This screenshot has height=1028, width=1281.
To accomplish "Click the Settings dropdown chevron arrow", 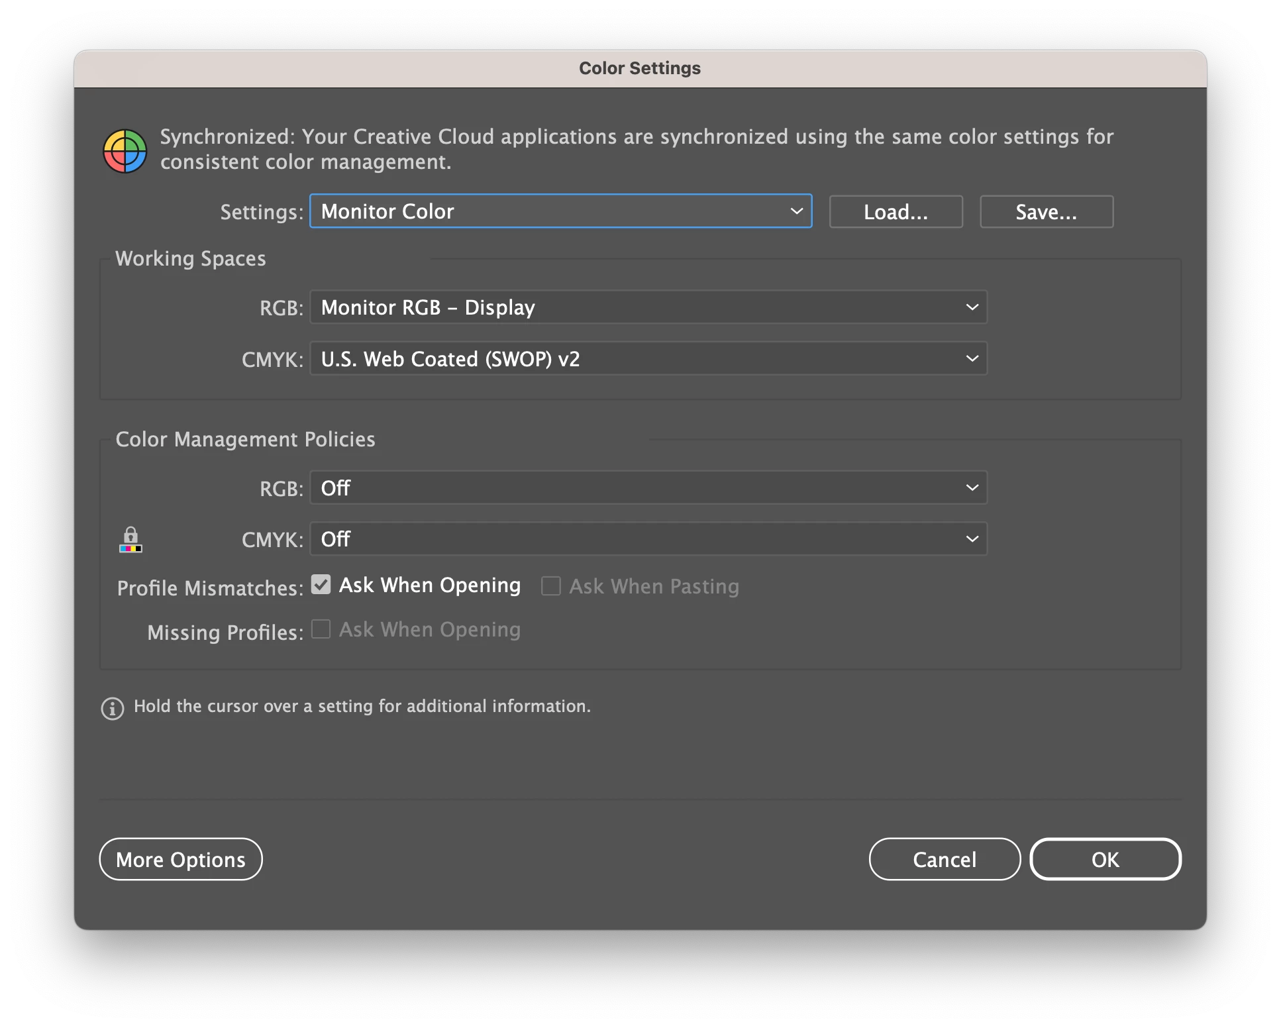I will click(x=796, y=211).
